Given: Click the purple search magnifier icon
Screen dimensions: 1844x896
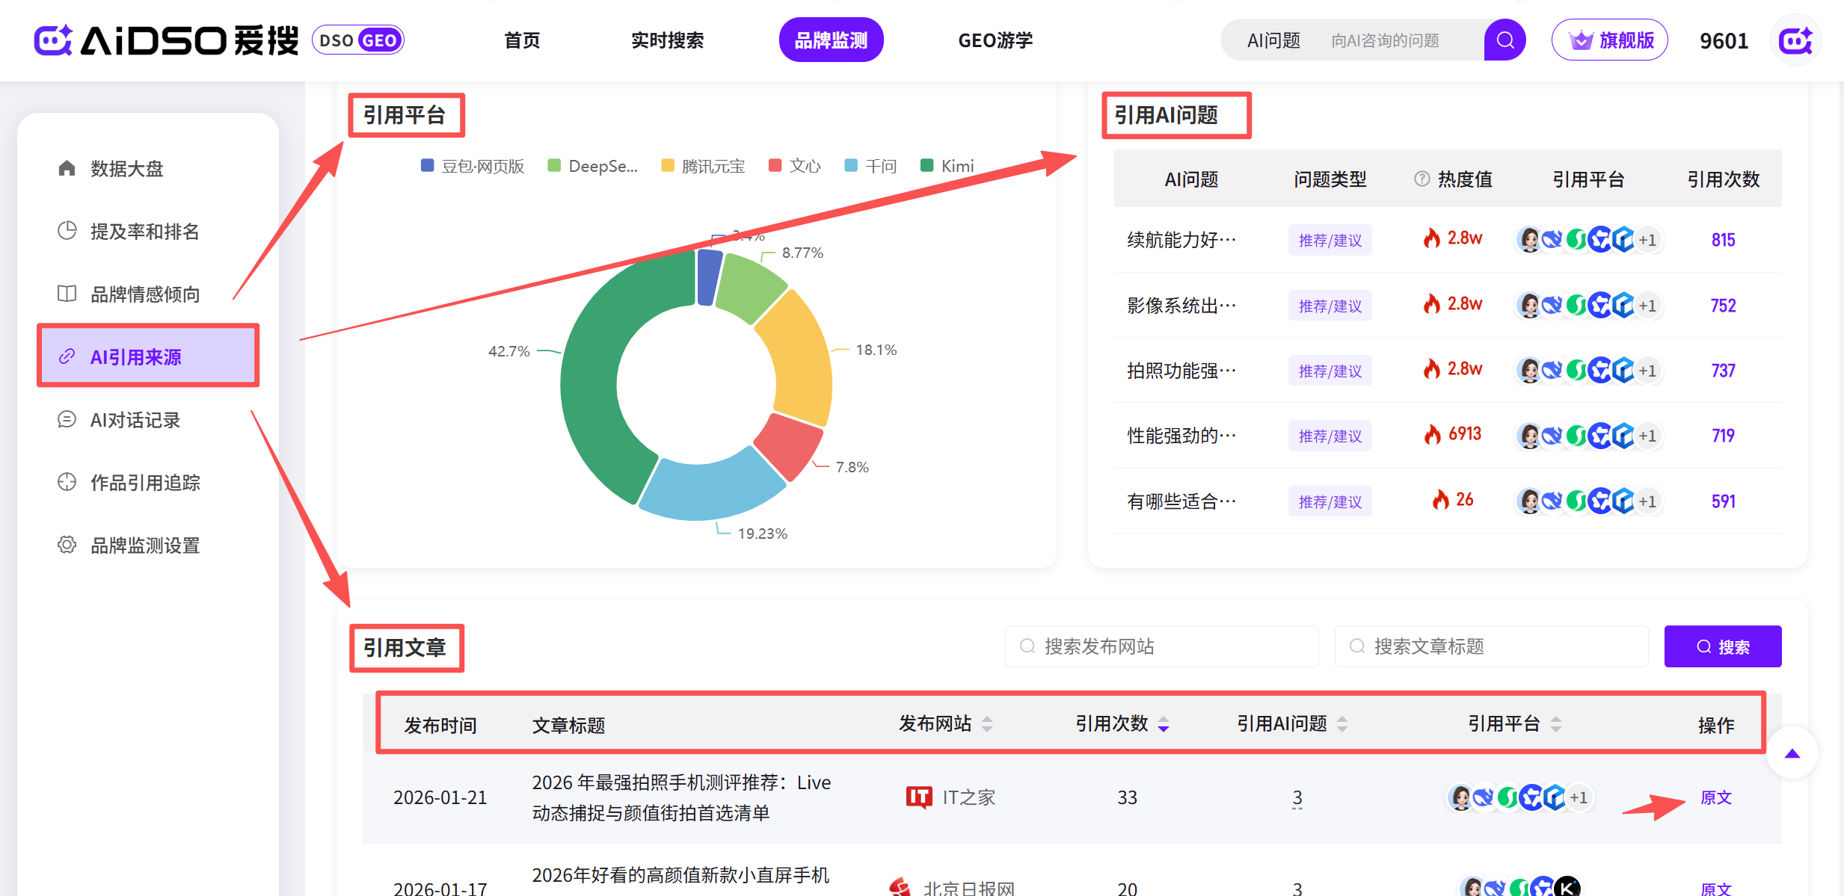Looking at the screenshot, I should click(1505, 40).
